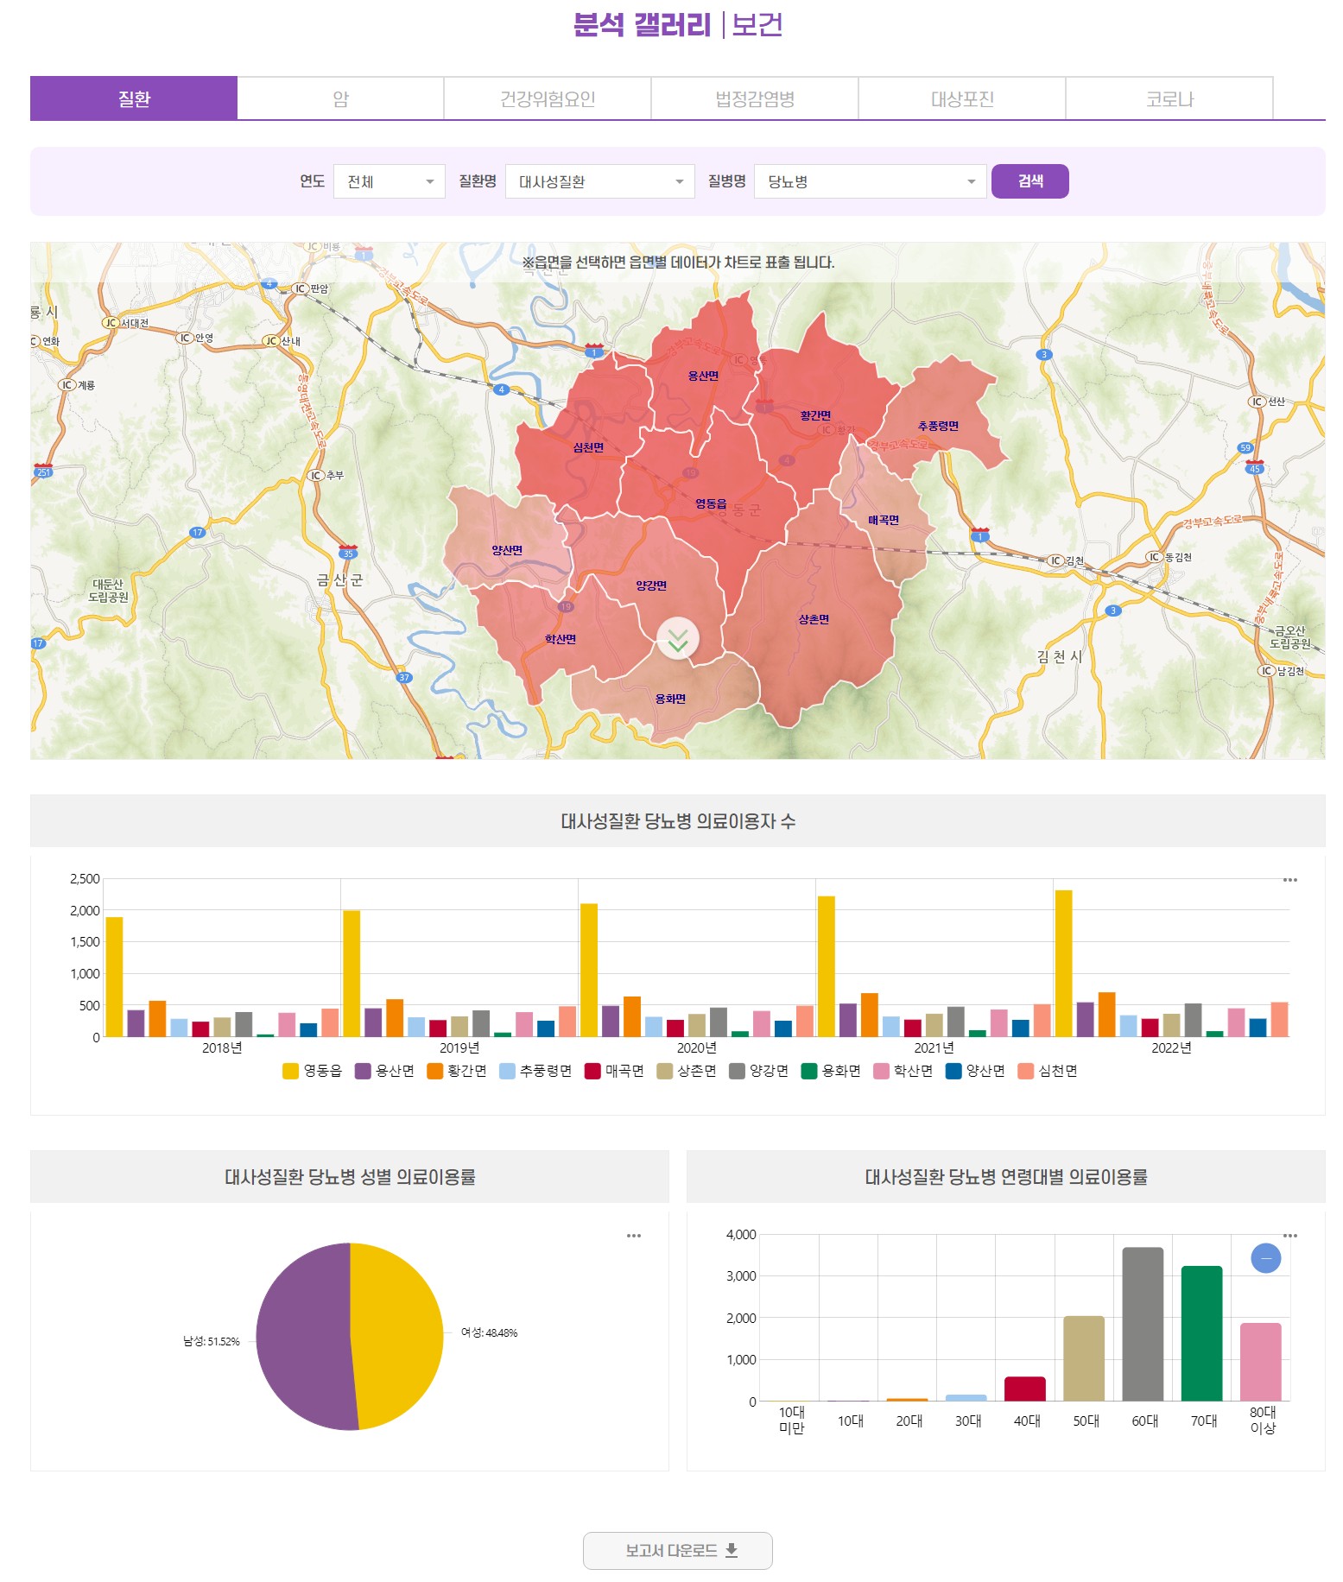
Task: Click the 보고서 다운로드 button
Action: tap(677, 1551)
